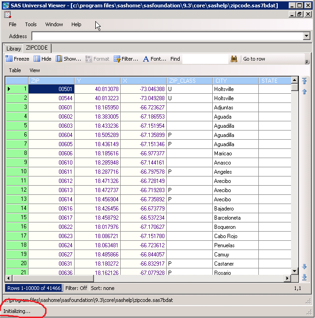Open the Table menu
The height and width of the screenshot is (318, 315).
tap(15, 70)
